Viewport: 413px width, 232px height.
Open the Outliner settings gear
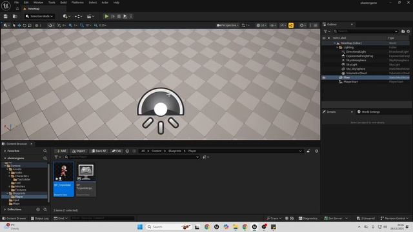pyautogui.click(x=408, y=32)
